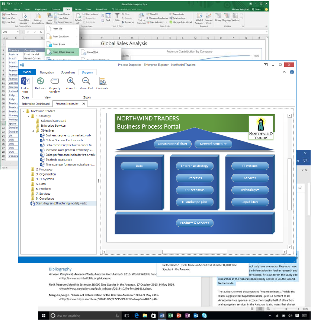Click the Organizational chart button

(173, 144)
